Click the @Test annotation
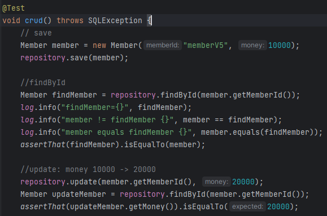The image size is (327, 216). click(14, 8)
